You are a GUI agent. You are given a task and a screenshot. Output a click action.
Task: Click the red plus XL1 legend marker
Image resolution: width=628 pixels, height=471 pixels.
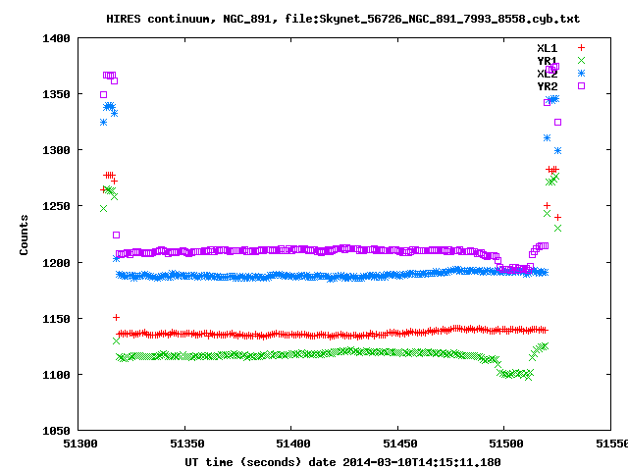581,48
